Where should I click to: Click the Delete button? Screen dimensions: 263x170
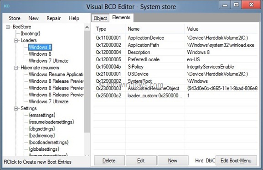109,160
